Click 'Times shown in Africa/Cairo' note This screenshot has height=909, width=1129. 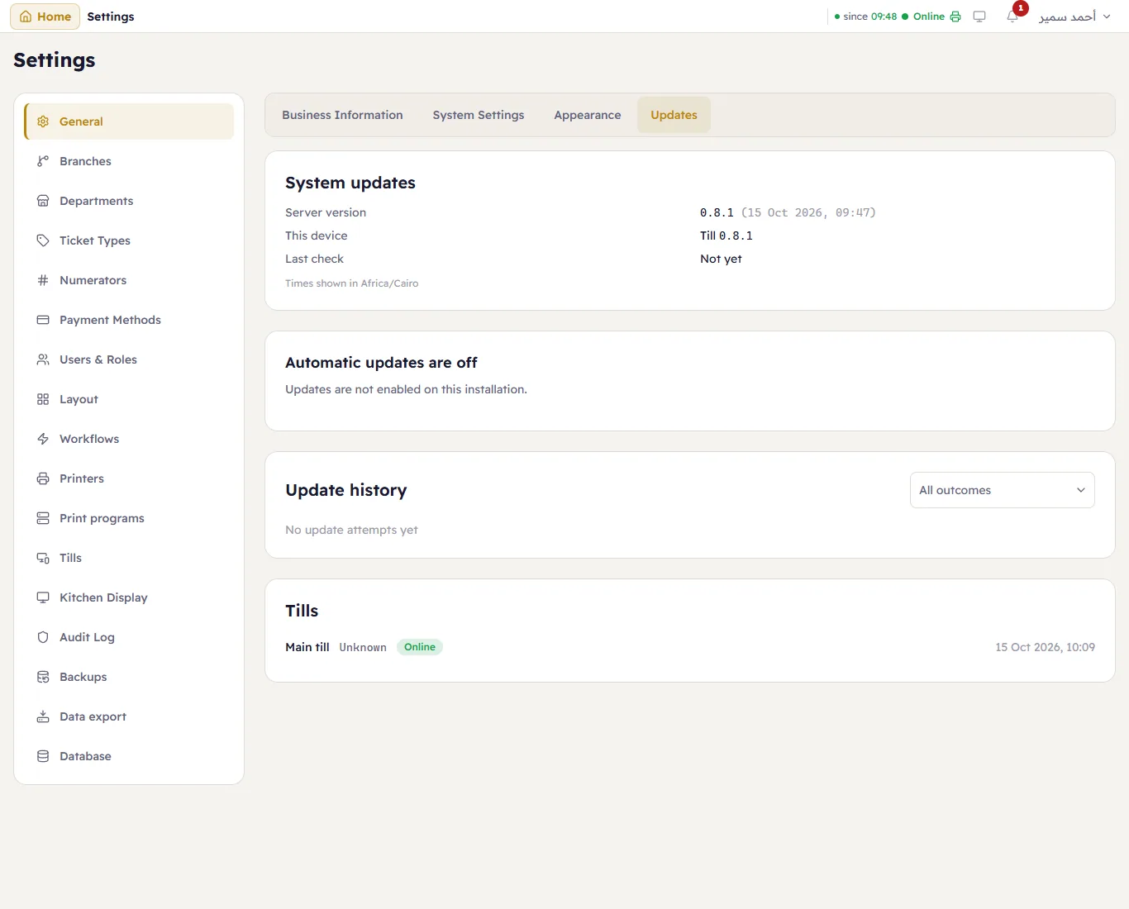tap(352, 283)
